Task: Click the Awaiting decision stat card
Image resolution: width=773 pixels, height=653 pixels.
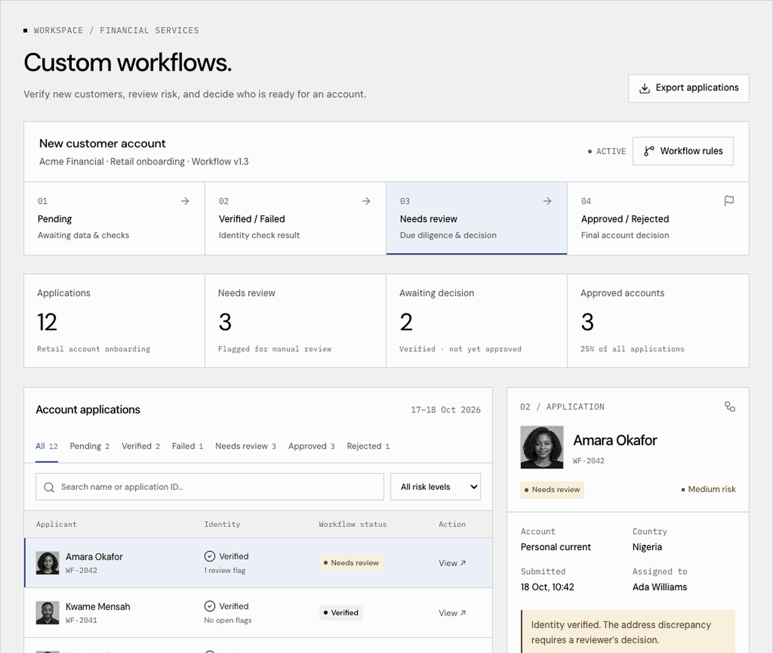Action: point(476,321)
